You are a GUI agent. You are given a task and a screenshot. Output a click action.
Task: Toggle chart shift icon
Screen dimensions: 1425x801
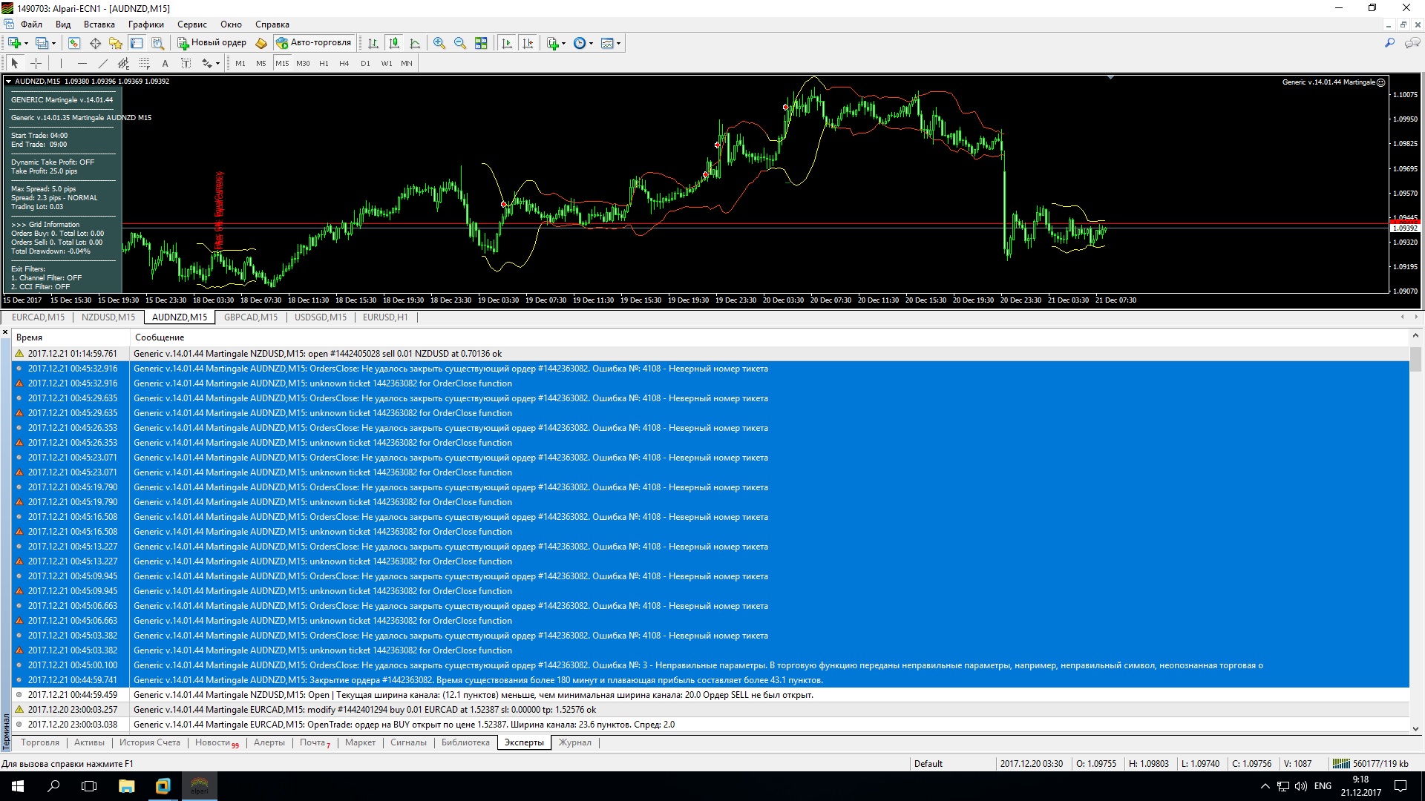click(x=528, y=43)
